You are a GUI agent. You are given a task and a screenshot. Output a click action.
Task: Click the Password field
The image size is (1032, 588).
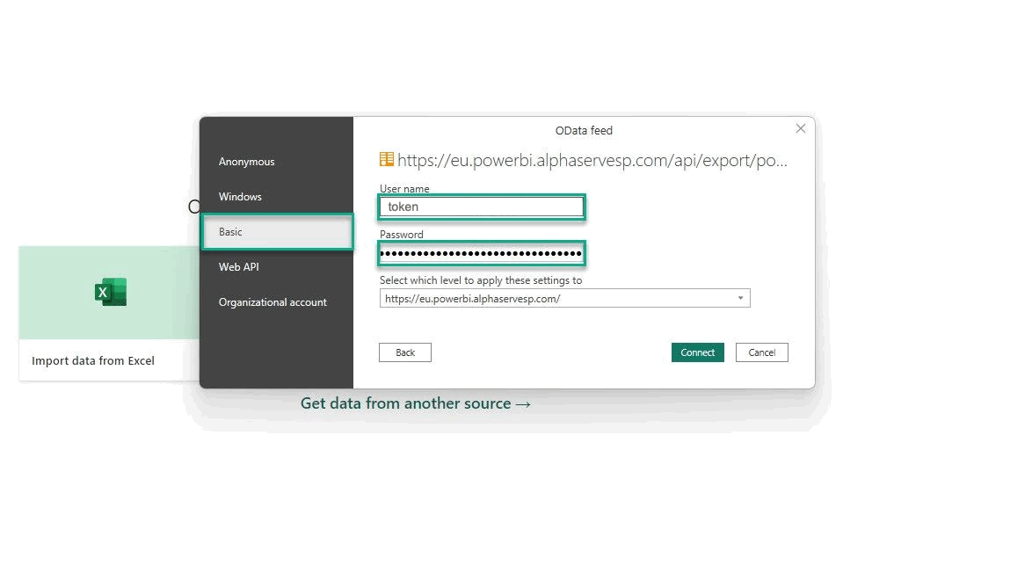pos(481,253)
